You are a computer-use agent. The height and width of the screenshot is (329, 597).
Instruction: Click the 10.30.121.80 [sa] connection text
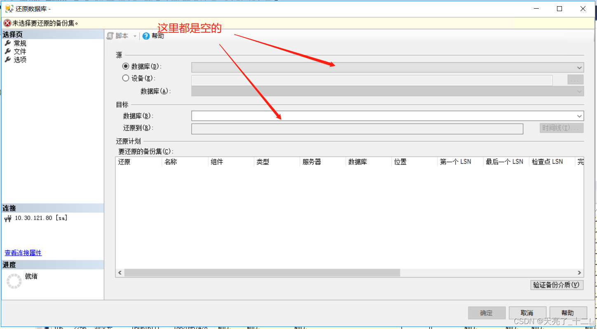click(41, 218)
